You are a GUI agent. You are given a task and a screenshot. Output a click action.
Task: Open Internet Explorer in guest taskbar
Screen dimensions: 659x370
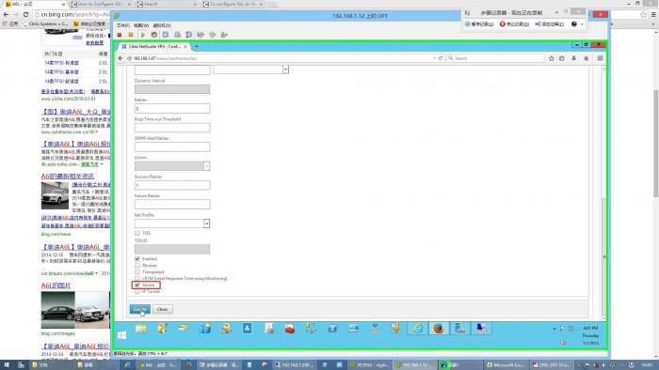[x=417, y=329]
